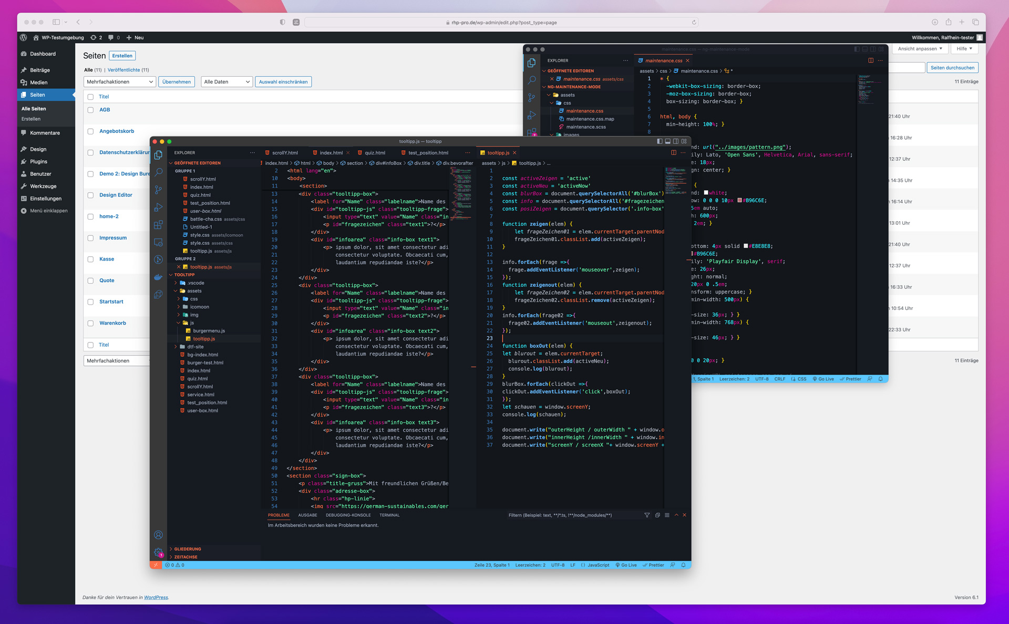Open Search view in maintenance VS Code window
This screenshot has width=1009, height=624.
pyautogui.click(x=532, y=80)
